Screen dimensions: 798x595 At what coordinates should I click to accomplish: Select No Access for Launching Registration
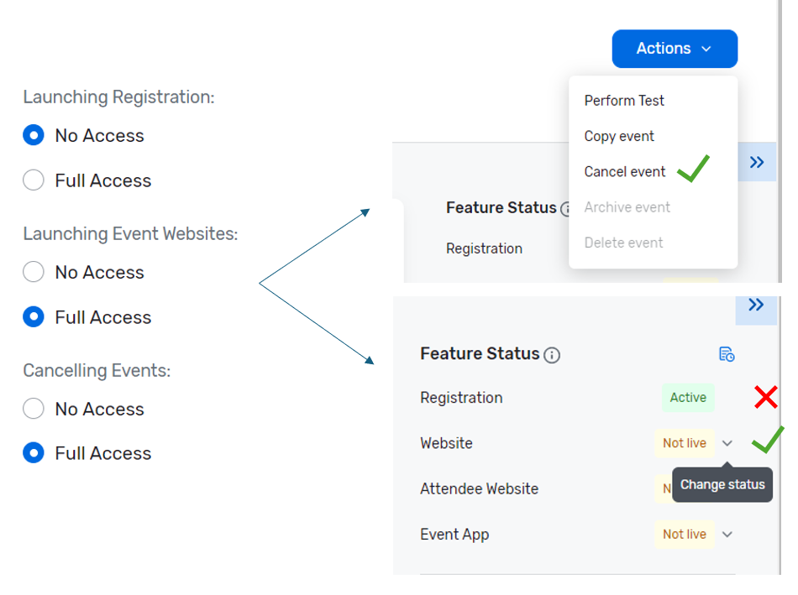34,135
